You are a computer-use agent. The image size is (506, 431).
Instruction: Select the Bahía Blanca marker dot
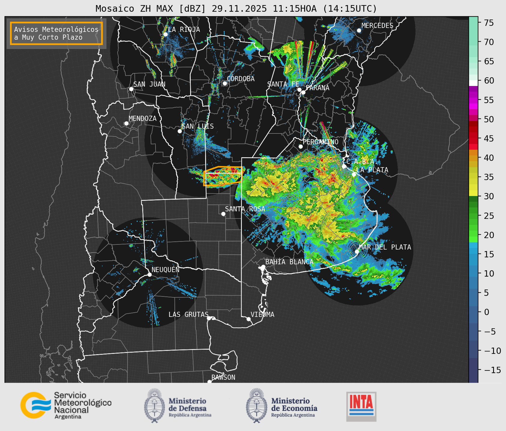263,266
